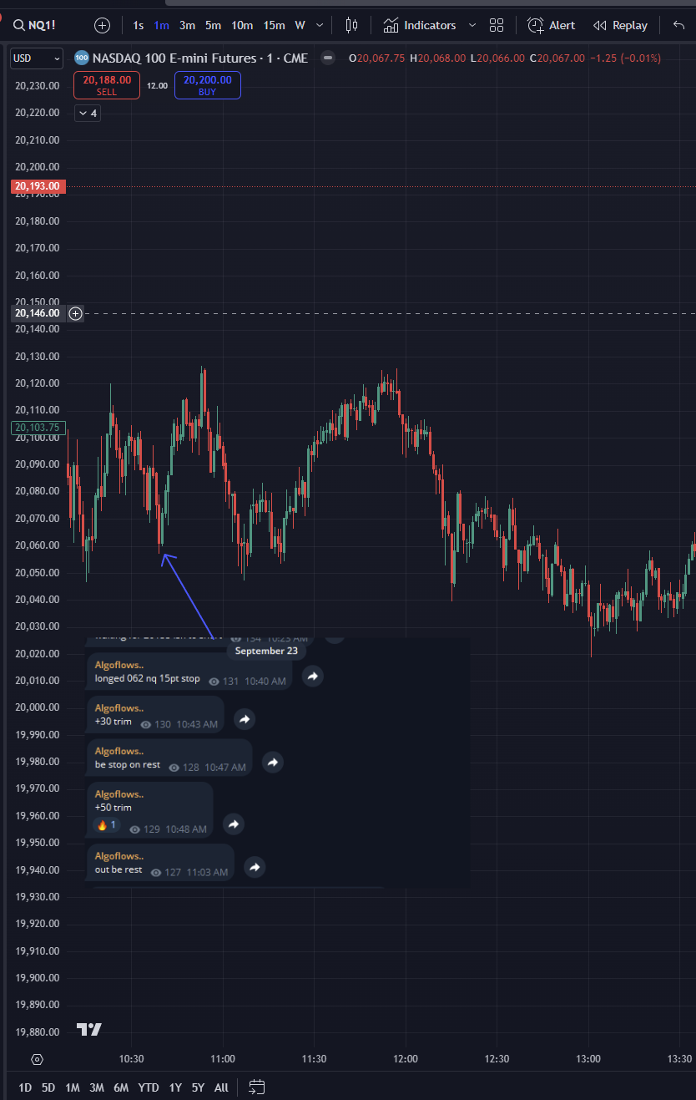The image size is (696, 1100).
Task: Share the 'longed 062 nq 15pt stop' message
Action: click(312, 676)
